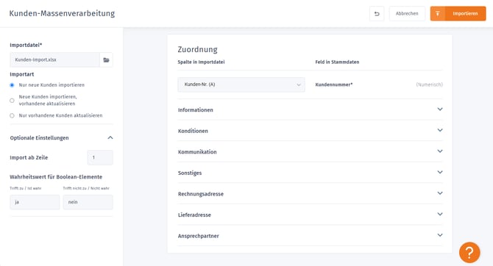
Task: Click the Importdatei field with Kunden-Import.xlsx
Action: pyautogui.click(x=54, y=60)
